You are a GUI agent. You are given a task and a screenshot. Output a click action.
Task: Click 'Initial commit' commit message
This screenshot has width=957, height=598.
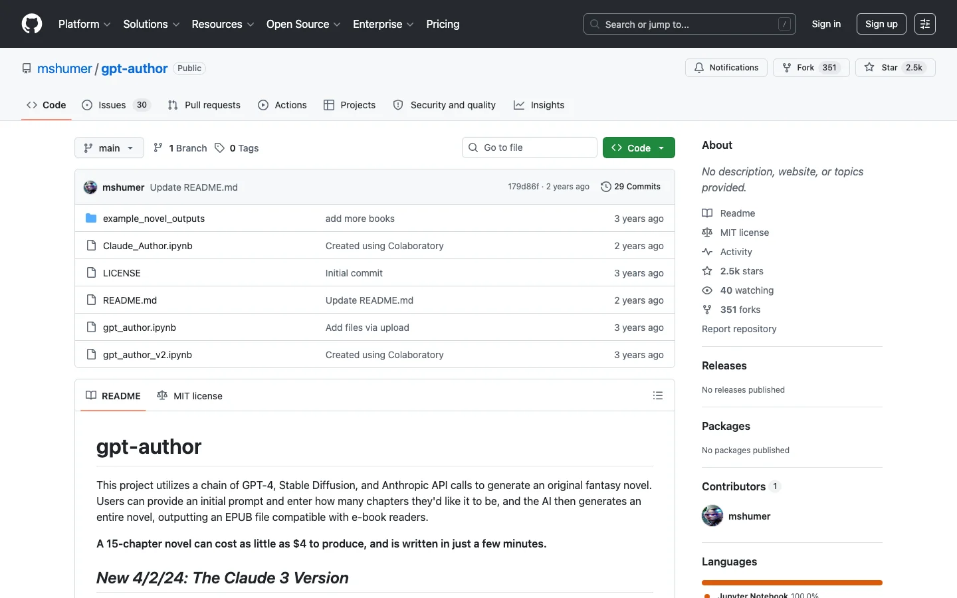click(354, 273)
